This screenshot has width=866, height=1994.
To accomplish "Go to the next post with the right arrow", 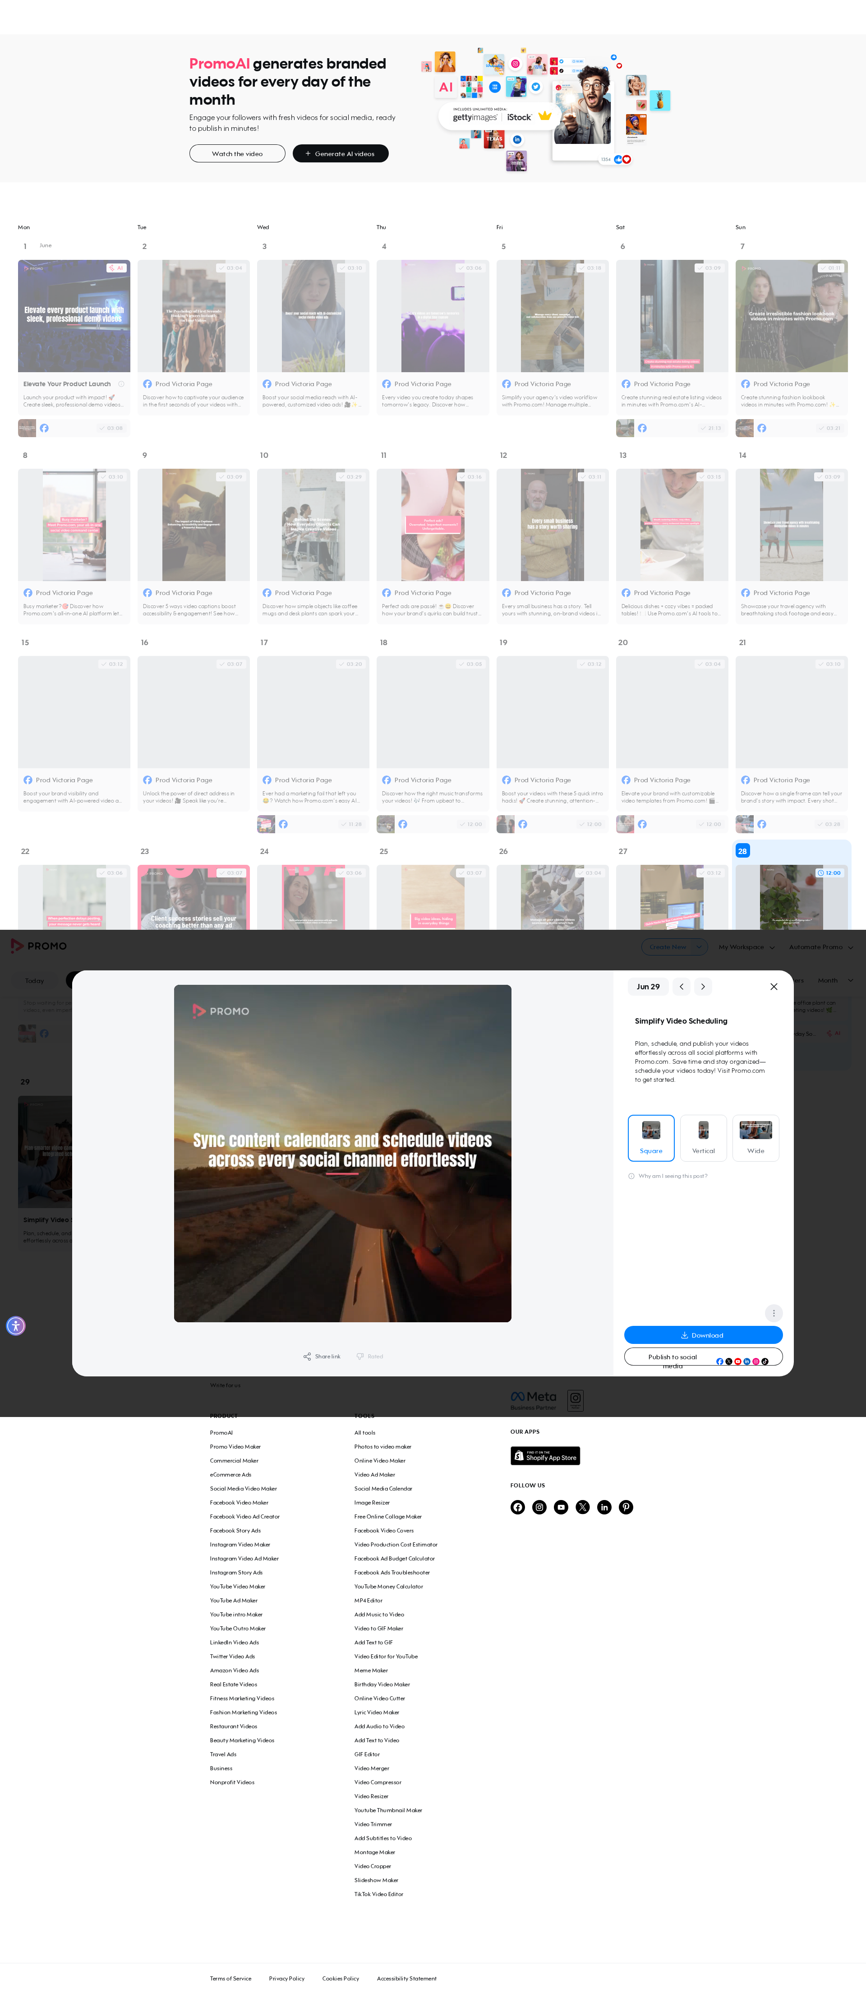I will pos(703,986).
